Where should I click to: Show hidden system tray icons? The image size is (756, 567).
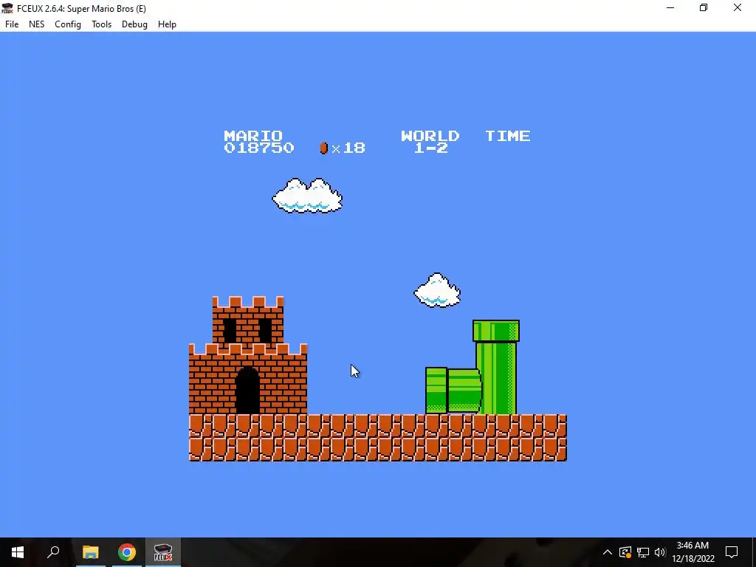(x=608, y=552)
